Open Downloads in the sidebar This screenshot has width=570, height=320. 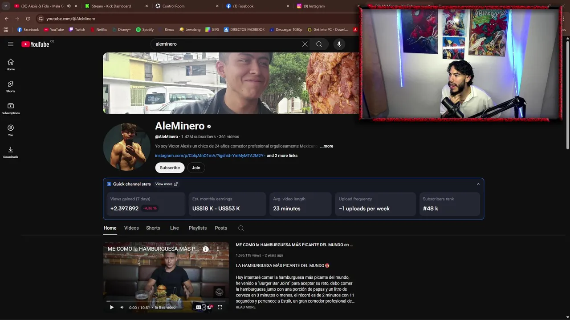pos(11,152)
